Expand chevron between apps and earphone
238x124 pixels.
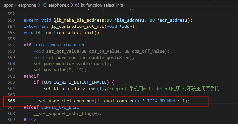tap(16, 5)
